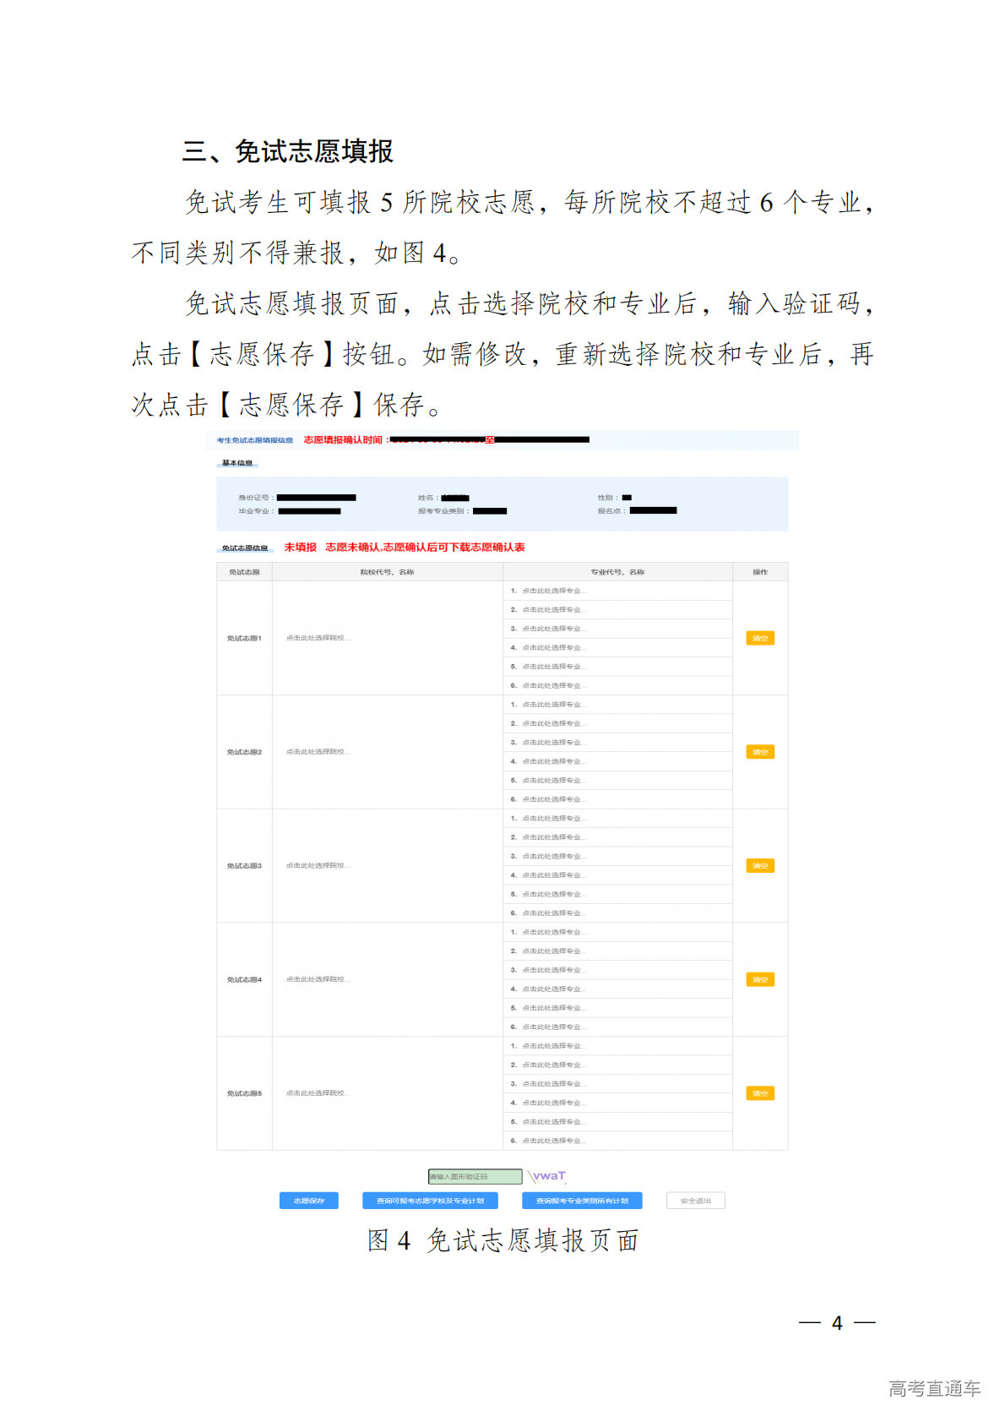Open school selector for 免试志愿3
Viewport: 1005px width, 1422px height.
click(x=317, y=865)
